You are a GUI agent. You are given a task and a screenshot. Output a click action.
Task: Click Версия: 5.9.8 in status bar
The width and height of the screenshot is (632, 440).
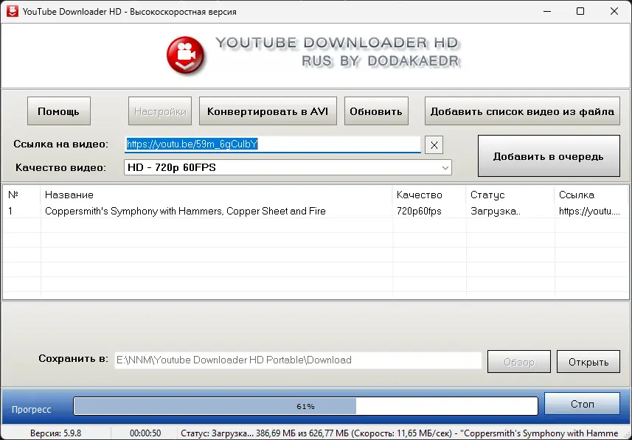point(55,433)
